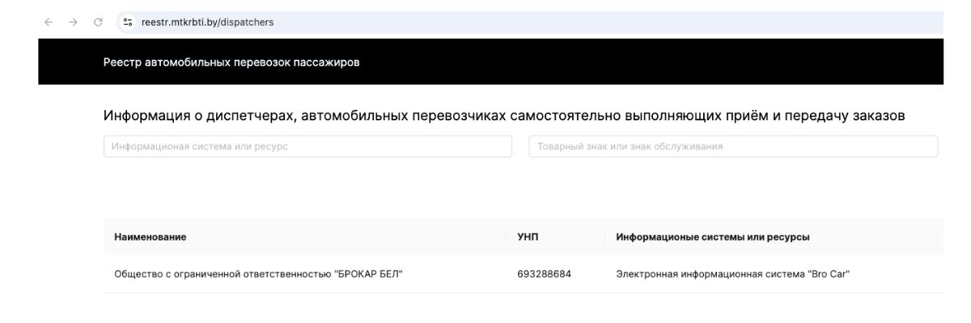Sort by the "Наименование" column header
The width and height of the screenshot is (971, 323).
point(150,237)
